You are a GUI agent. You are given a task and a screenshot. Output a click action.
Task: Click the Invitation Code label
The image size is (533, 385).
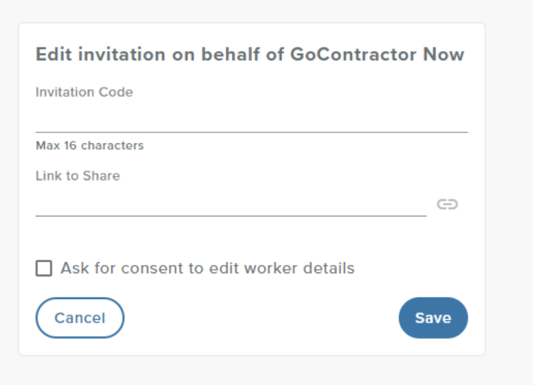point(85,92)
